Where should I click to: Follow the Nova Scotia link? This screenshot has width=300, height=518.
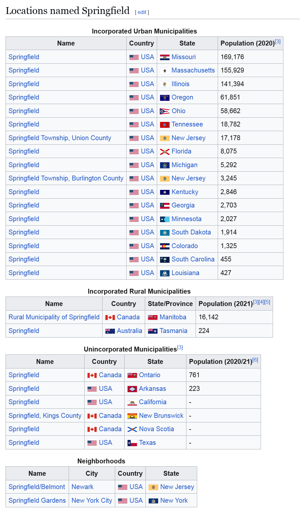tap(157, 429)
